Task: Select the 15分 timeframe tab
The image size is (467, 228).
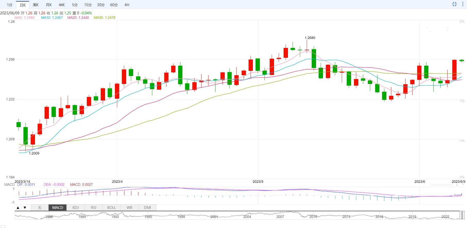Action: click(x=88, y=5)
